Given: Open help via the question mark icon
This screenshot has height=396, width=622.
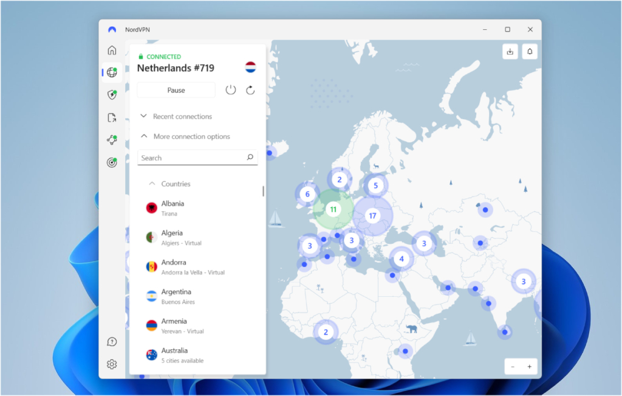Looking at the screenshot, I should point(112,341).
